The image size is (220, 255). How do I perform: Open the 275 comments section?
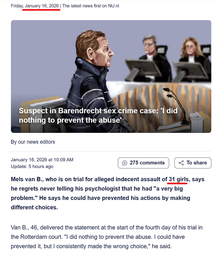tap(143, 163)
